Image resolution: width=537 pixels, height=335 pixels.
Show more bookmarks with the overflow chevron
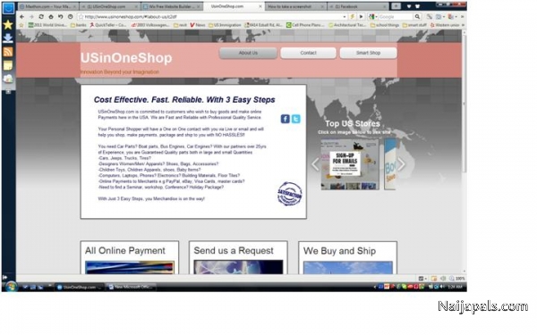464,25
